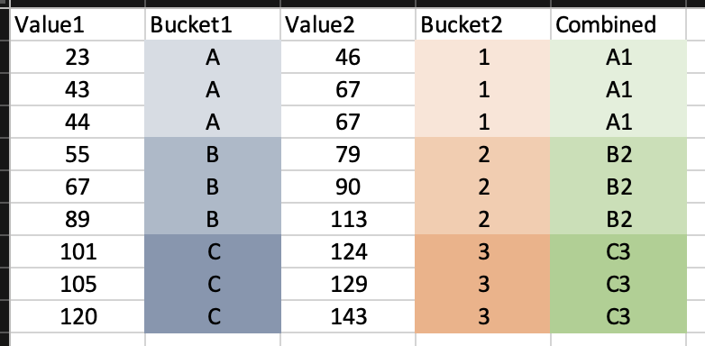Viewport: 705px width, 346px height.
Task: Click the Value1 cell containing 55
Action: [78, 154]
